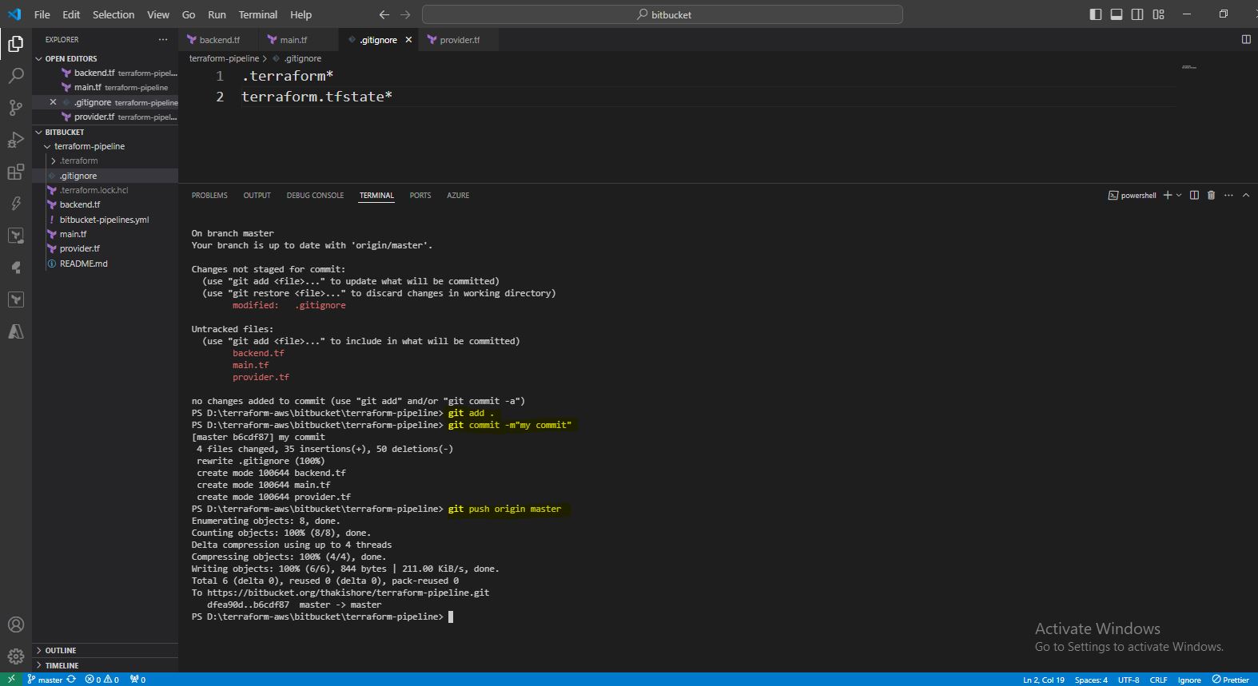This screenshot has width=1258, height=686.
Task: Open the Terminal menu in menu bar
Action: (x=257, y=14)
